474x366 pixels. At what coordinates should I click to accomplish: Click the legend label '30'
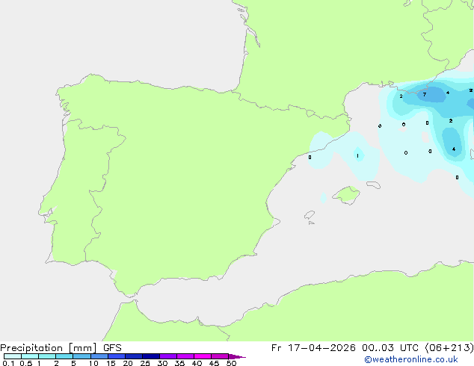[x=162, y=363]
